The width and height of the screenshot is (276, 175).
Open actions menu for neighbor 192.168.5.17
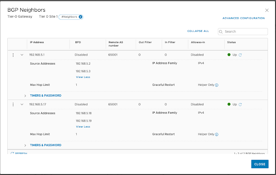point(13,104)
